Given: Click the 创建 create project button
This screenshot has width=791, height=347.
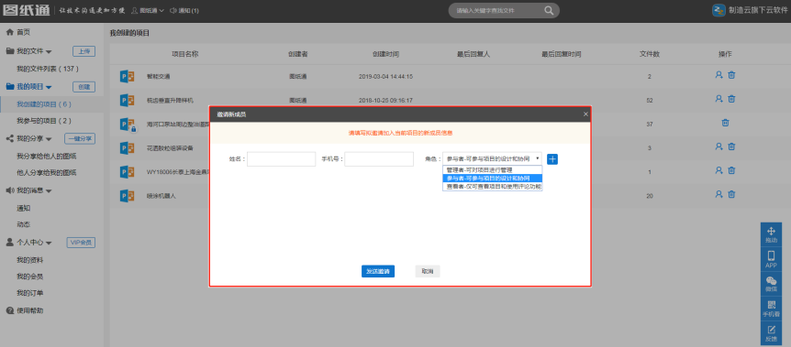Looking at the screenshot, I should click(84, 87).
